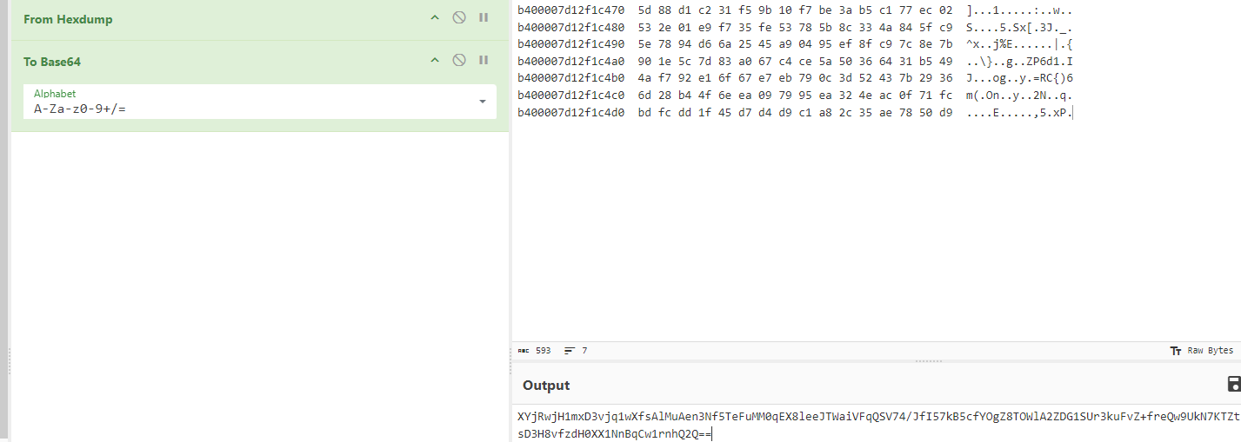The height and width of the screenshot is (442, 1241).
Task: Set breakpoint on From Hexdump
Action: click(484, 17)
